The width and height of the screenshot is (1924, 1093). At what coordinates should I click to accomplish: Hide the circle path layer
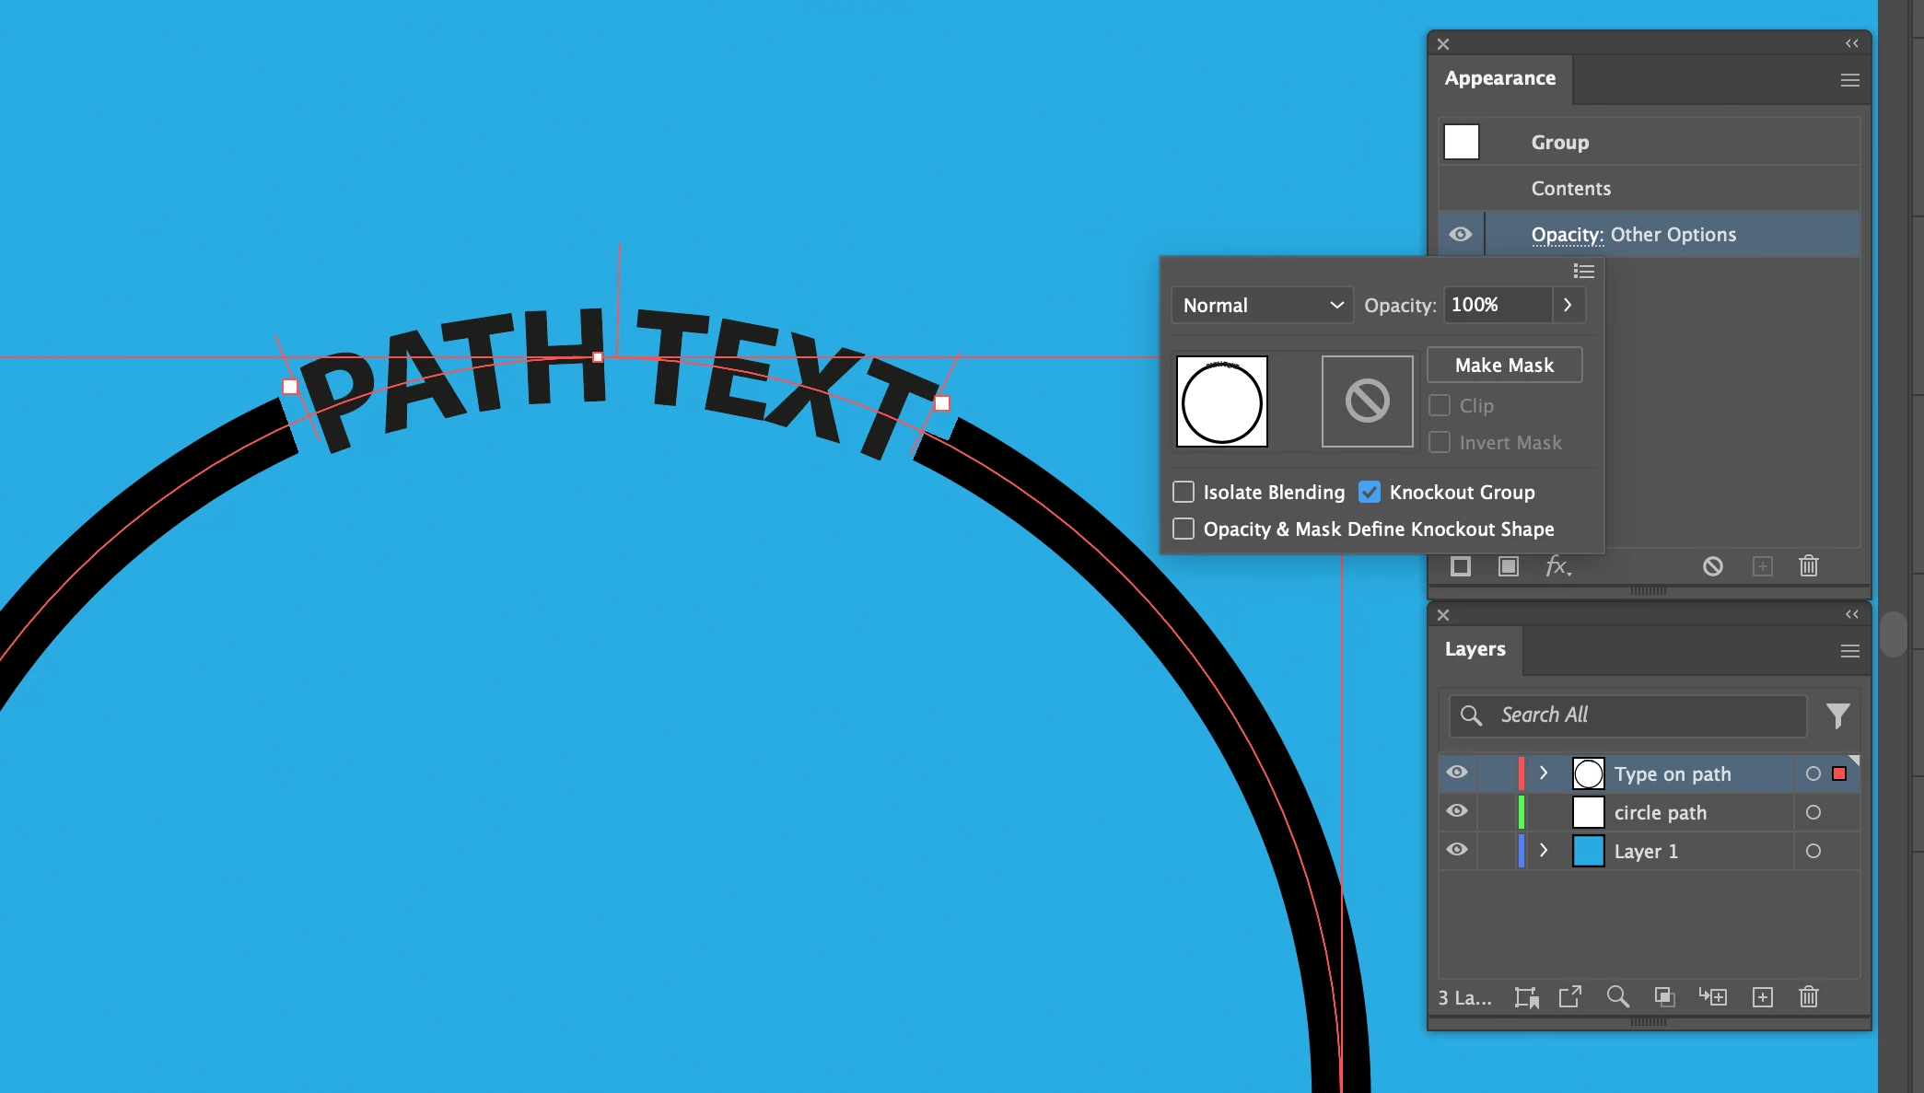(x=1456, y=811)
